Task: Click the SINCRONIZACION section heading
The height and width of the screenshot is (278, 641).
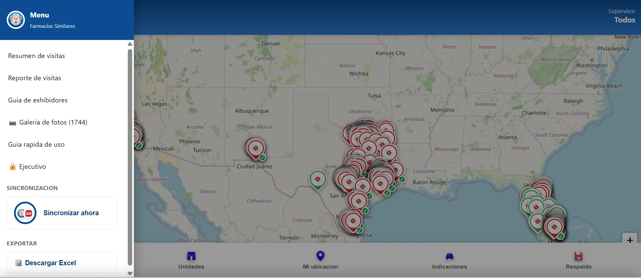Action: coord(32,188)
